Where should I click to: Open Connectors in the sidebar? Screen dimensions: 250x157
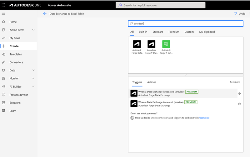point(16,62)
